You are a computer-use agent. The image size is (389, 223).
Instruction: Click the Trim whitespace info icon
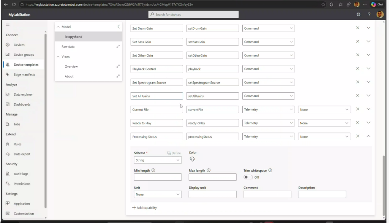tap(270, 171)
